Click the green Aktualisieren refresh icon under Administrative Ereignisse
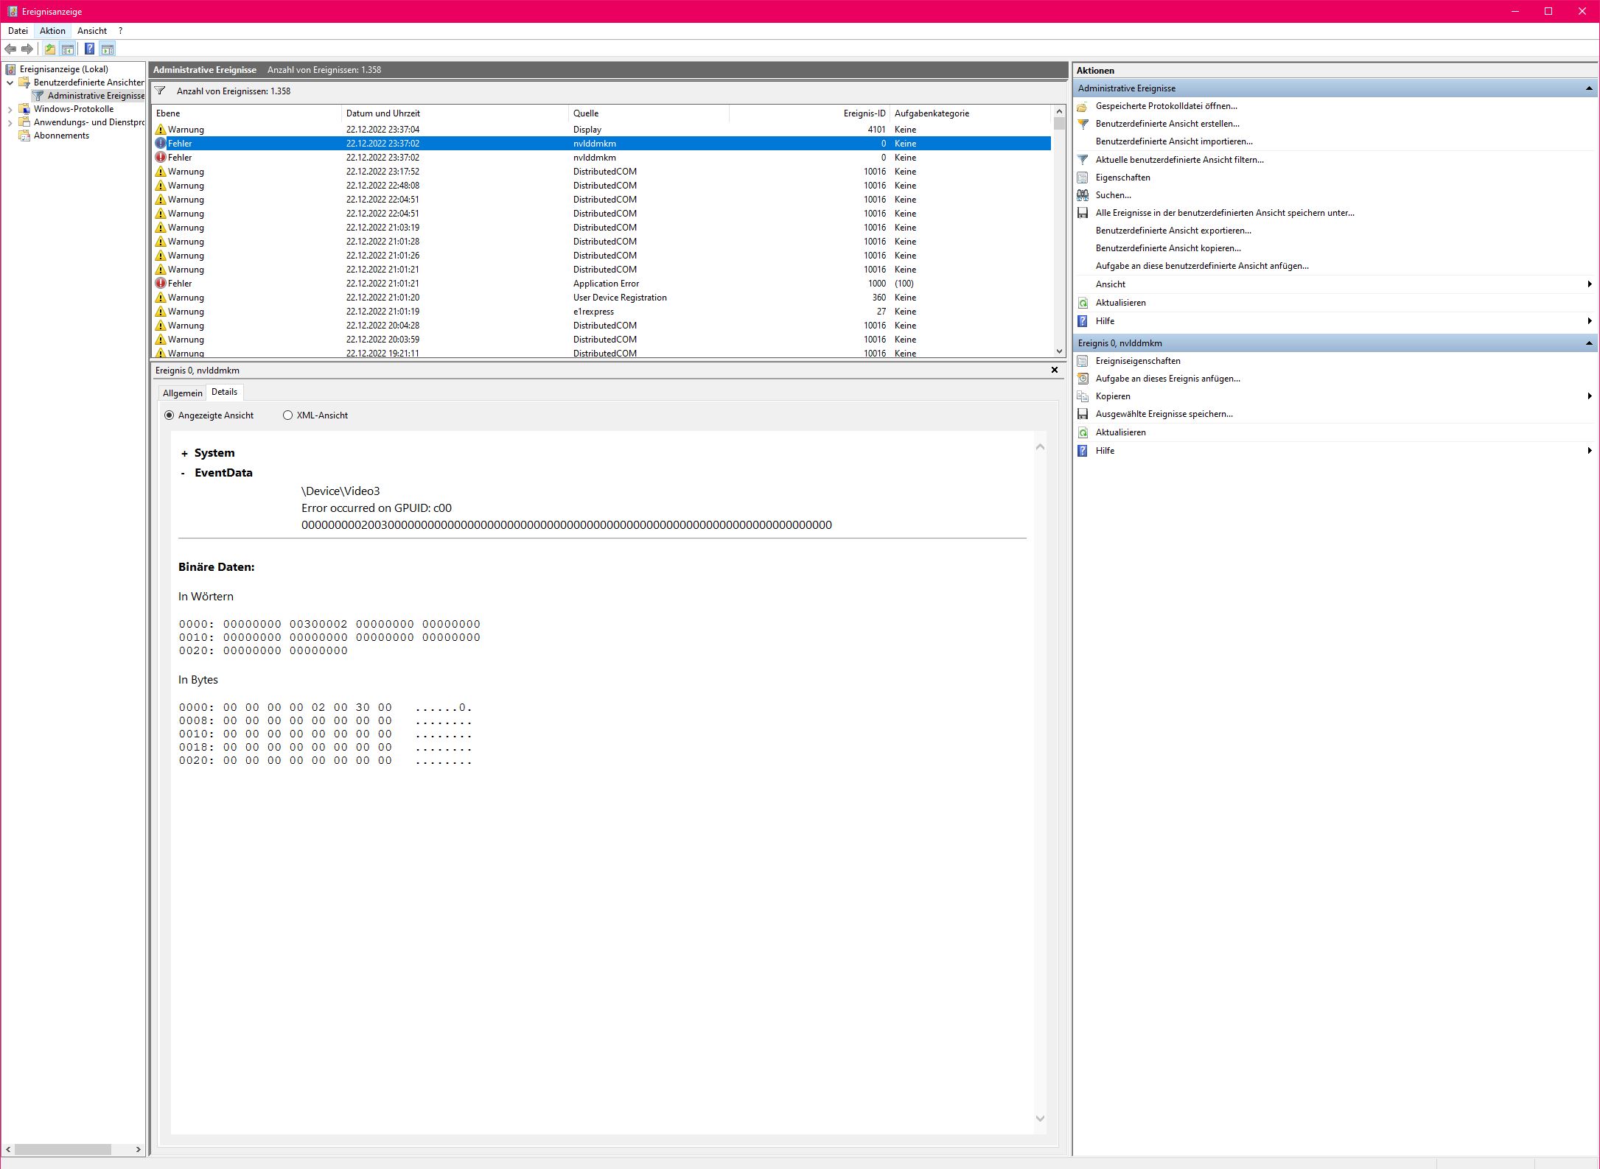The height and width of the screenshot is (1169, 1600). click(1083, 303)
